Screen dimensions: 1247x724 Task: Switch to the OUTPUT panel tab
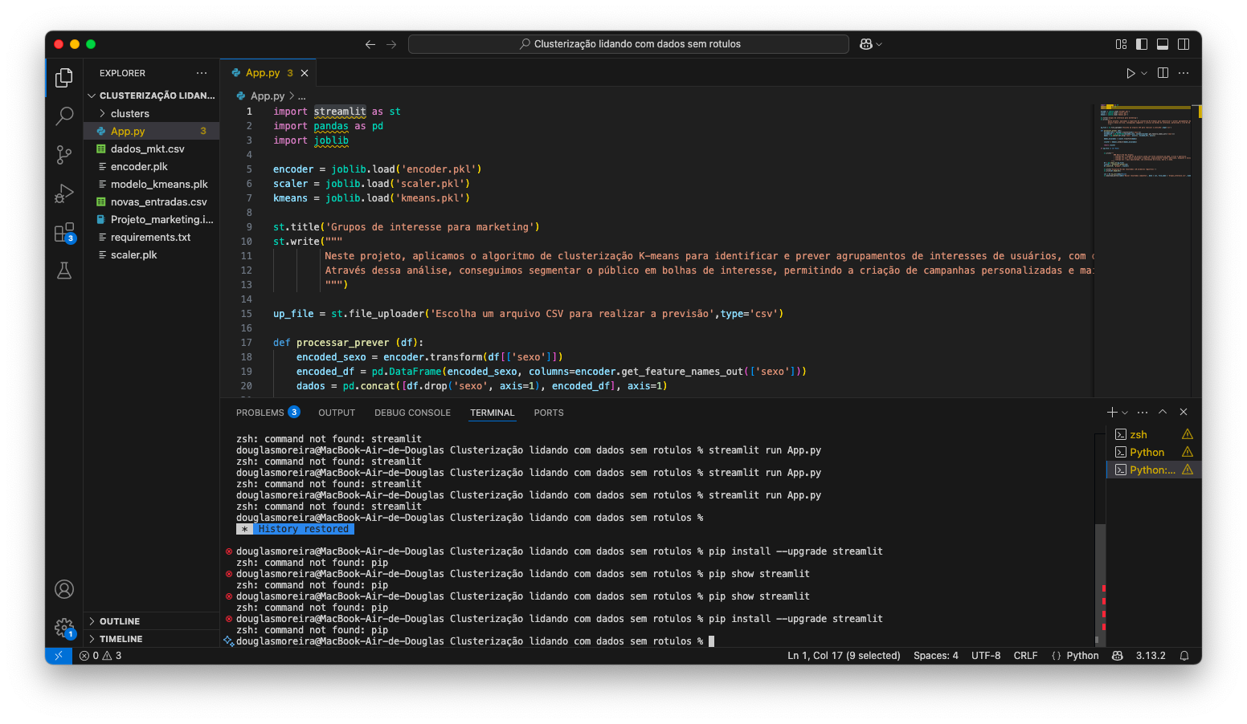[x=337, y=413]
